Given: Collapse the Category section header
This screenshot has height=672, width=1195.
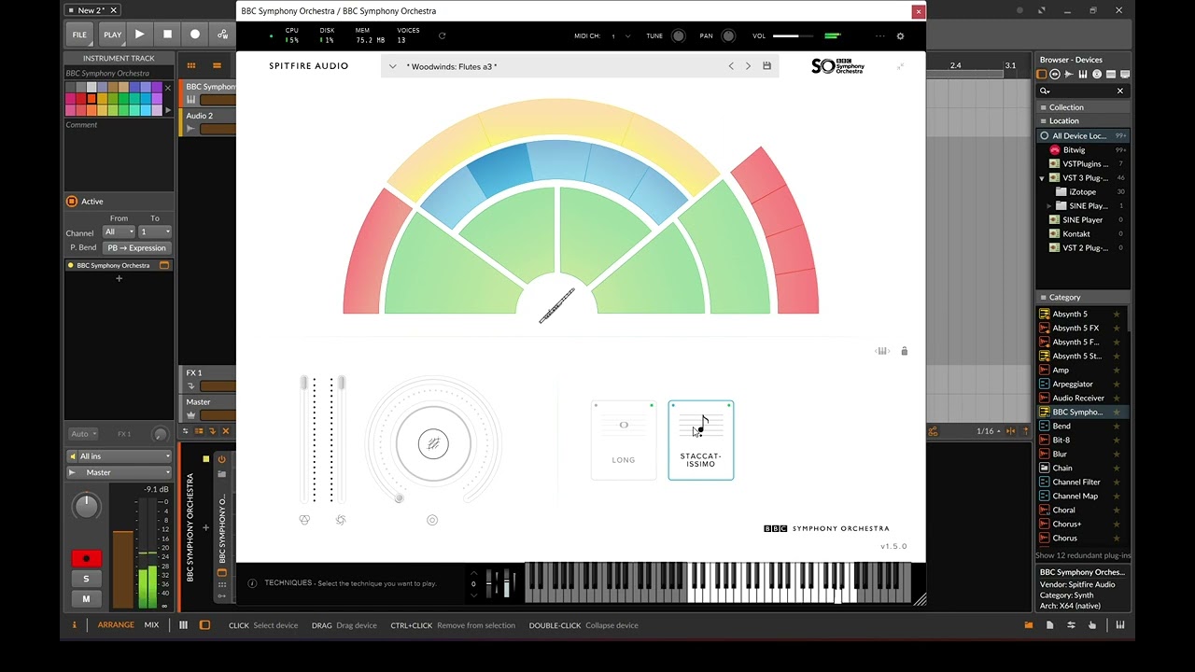Looking at the screenshot, I should (1083, 297).
